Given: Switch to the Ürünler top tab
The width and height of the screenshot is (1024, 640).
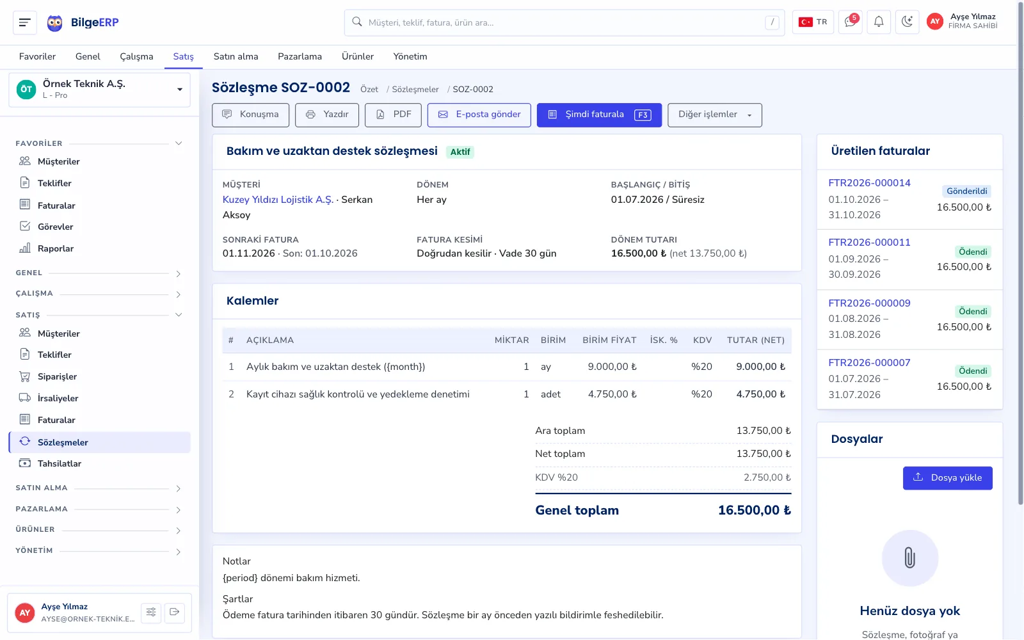Looking at the screenshot, I should coord(358,56).
